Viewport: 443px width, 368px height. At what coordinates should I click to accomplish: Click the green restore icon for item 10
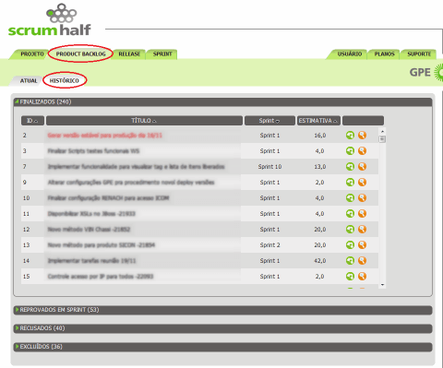pos(350,198)
